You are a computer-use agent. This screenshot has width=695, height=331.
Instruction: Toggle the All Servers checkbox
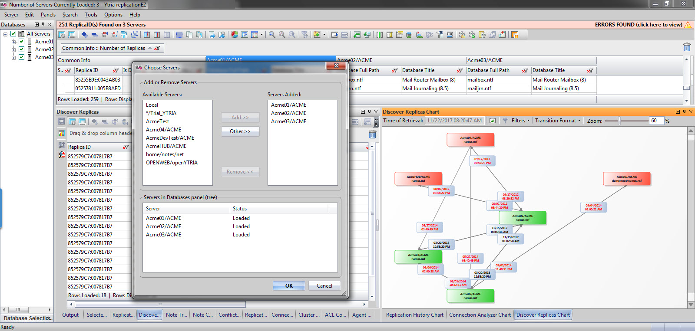13,33
